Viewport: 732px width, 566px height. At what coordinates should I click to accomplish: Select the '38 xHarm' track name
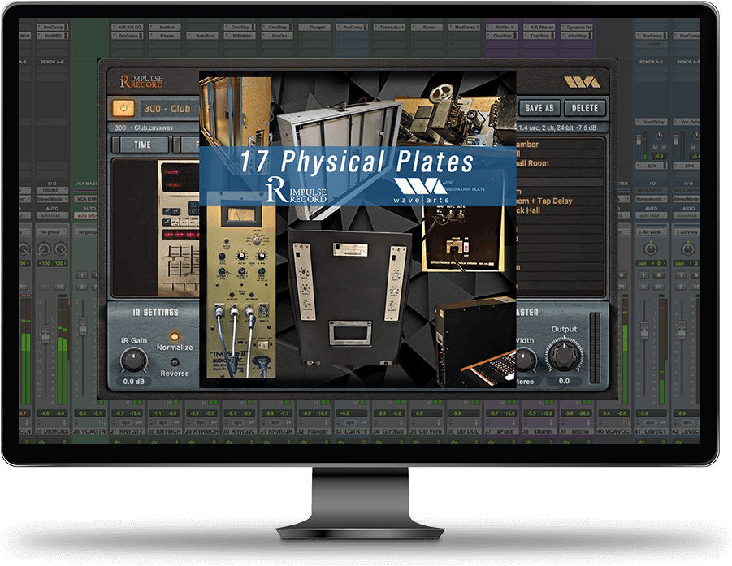[x=538, y=432]
